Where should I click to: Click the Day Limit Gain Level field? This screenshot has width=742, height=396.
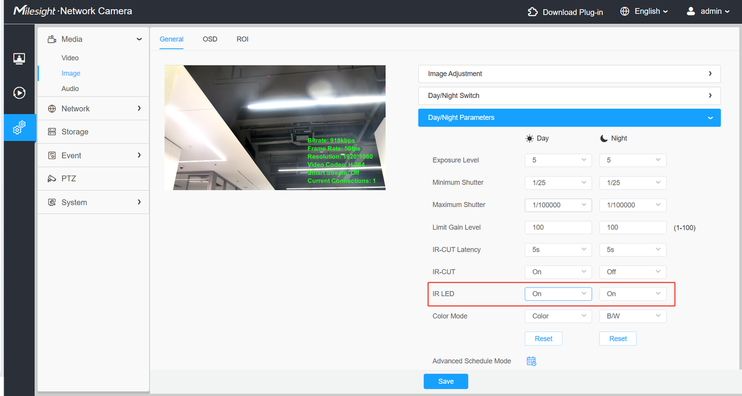click(x=558, y=227)
